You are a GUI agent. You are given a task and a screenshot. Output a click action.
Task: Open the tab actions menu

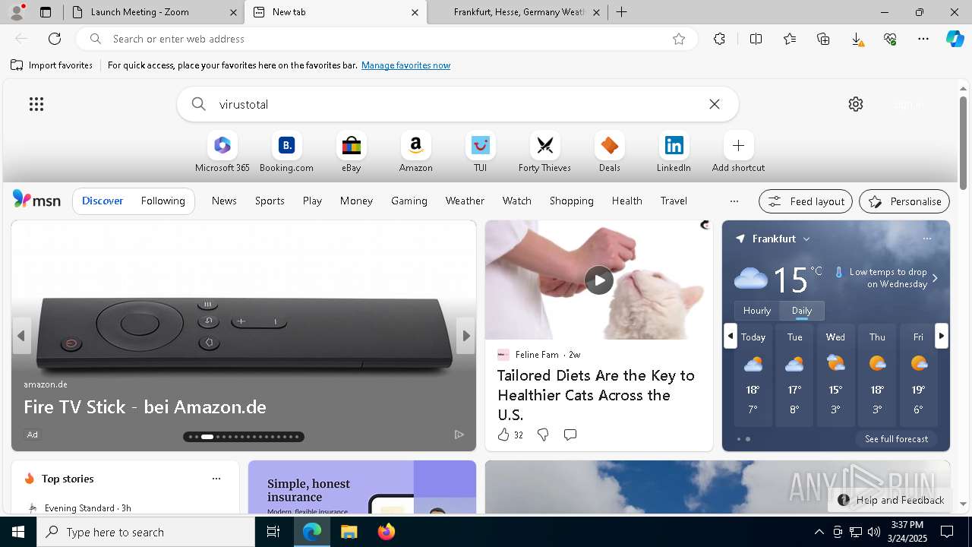pos(46,12)
